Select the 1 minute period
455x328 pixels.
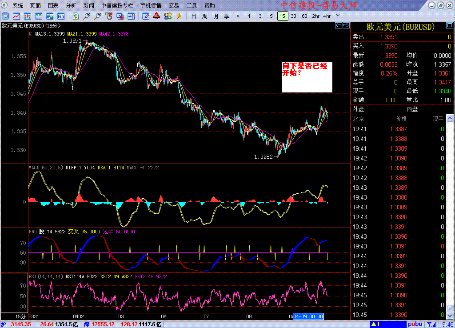(x=249, y=16)
